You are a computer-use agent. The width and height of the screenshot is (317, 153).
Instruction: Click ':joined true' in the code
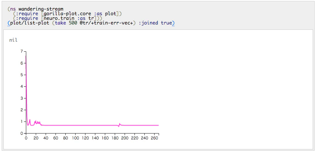(155, 23)
